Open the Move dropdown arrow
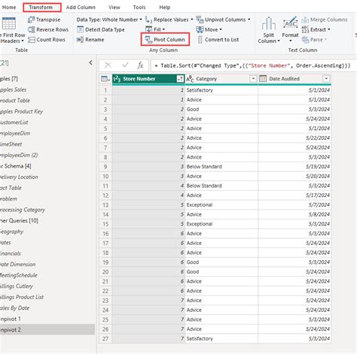This screenshot has height=354, width=357. coord(221,29)
